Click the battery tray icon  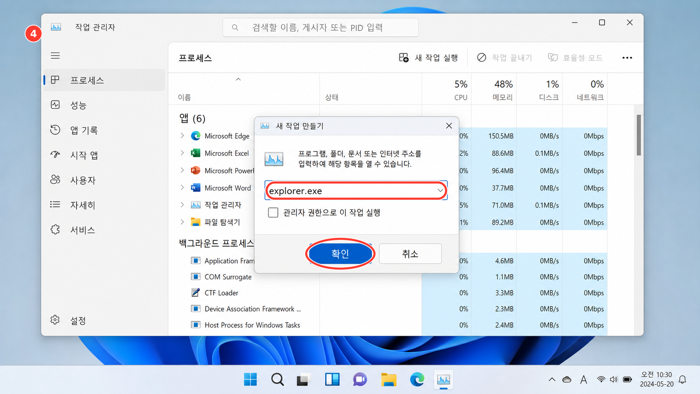(x=627, y=380)
